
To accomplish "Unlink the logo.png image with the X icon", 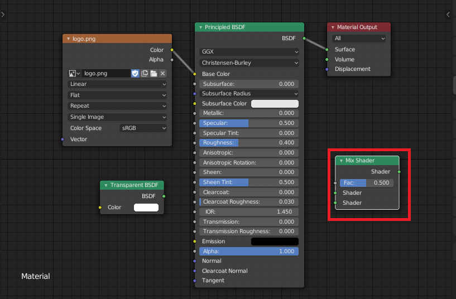I will point(162,74).
